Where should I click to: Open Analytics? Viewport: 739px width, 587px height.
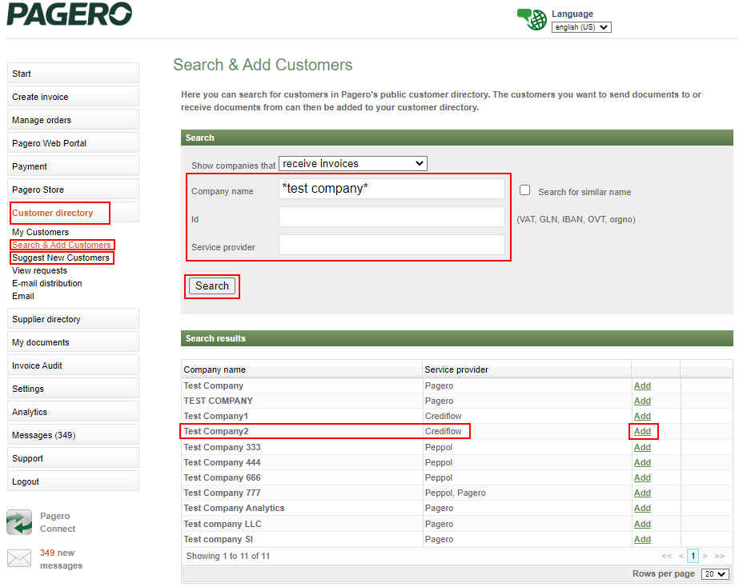click(73, 412)
